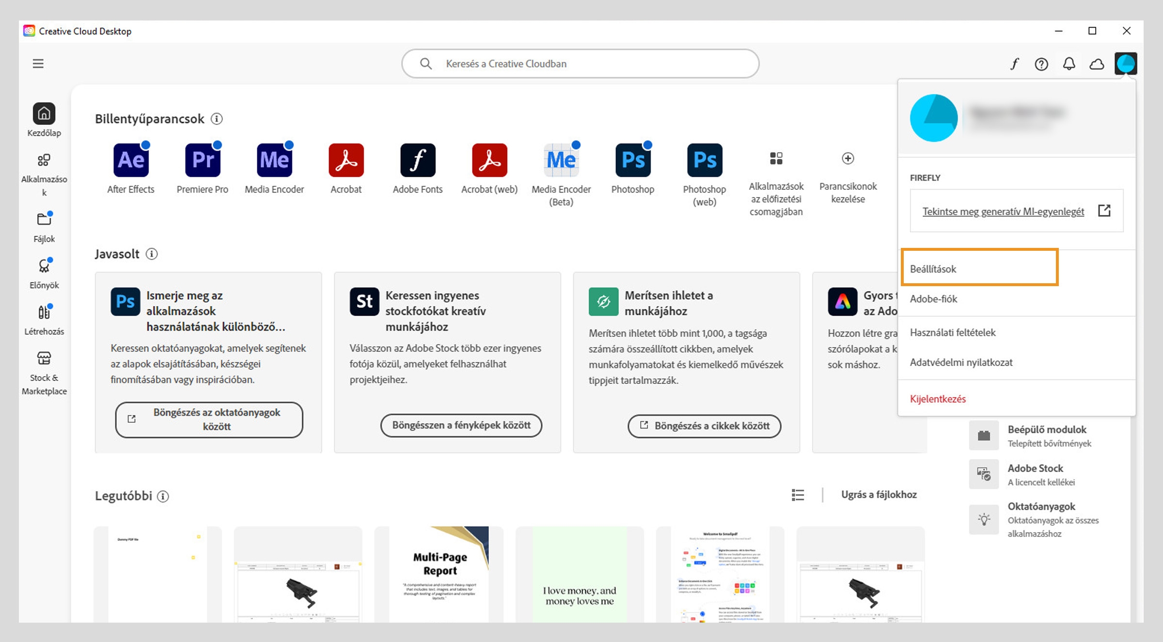This screenshot has width=1163, height=642.
Task: Open the notifications bell icon
Action: point(1069,64)
